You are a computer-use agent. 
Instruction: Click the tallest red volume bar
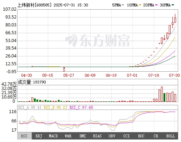click(x=162, y=94)
